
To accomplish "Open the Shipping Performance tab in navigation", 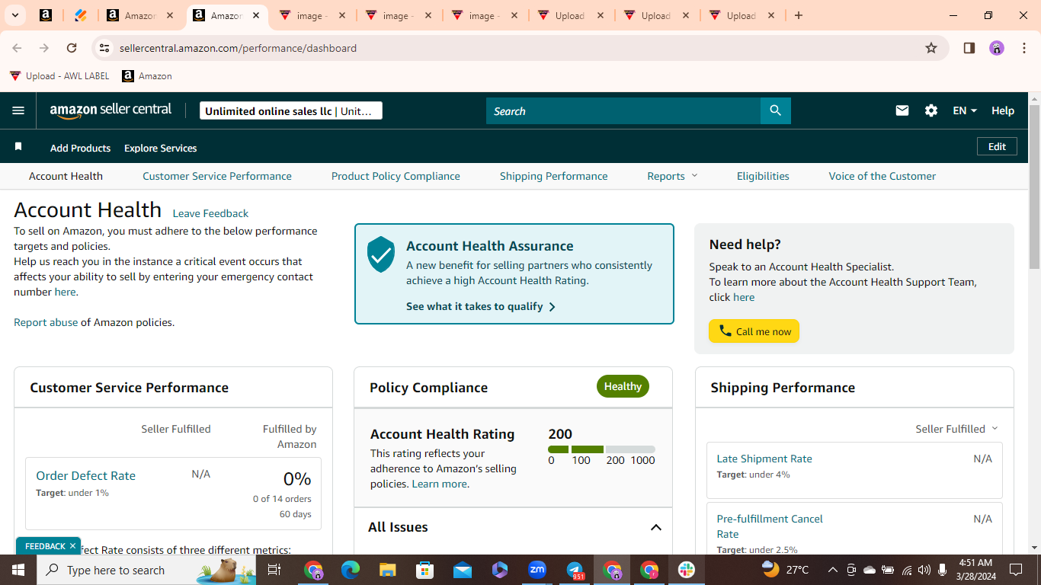I will [x=554, y=176].
